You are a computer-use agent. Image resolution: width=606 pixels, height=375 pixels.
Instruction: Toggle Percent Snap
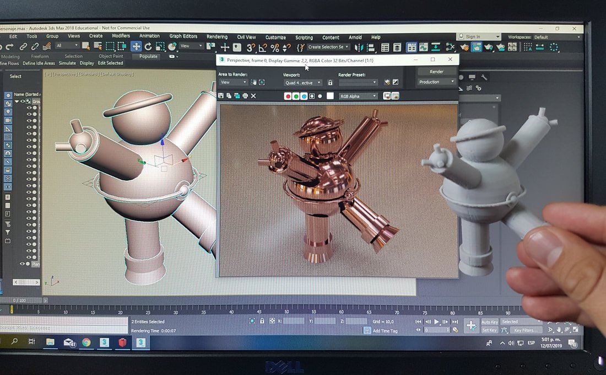click(275, 47)
